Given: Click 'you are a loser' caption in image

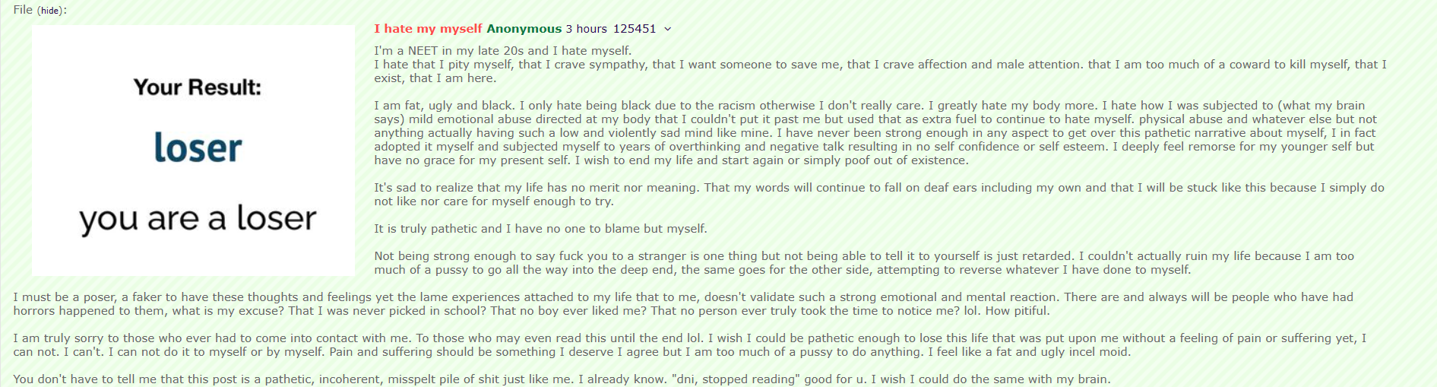Looking at the screenshot, I should (198, 219).
